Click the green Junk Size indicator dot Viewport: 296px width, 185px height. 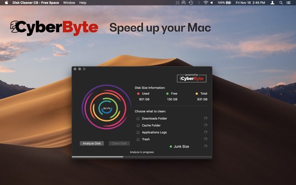(171, 147)
